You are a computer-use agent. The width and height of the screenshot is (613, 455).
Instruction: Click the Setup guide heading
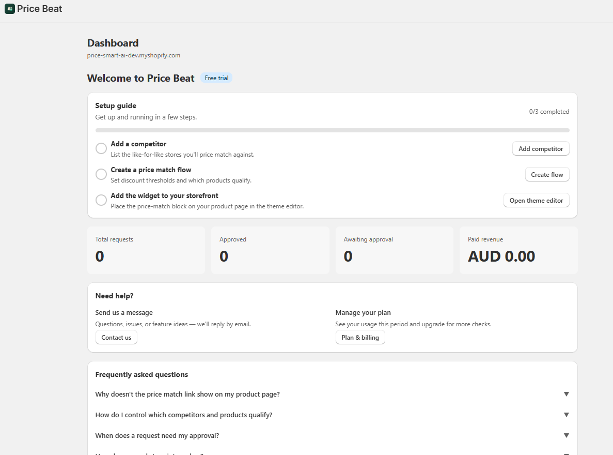point(116,105)
